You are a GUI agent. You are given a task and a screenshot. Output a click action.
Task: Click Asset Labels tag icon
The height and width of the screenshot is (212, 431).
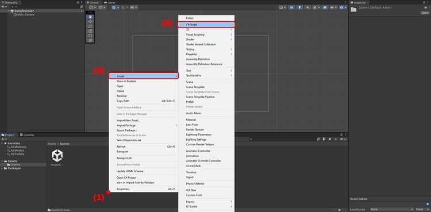coord(428,204)
